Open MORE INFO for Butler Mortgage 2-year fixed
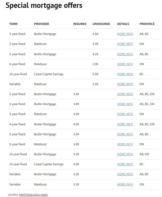Image resolution: width=162 pixels, height=197 pixels. (x=125, y=94)
